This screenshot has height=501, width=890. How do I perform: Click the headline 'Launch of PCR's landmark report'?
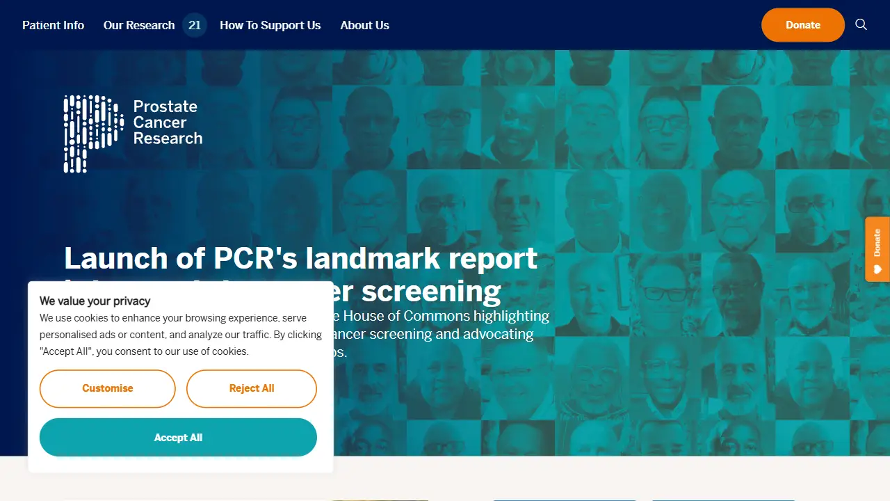click(x=300, y=258)
